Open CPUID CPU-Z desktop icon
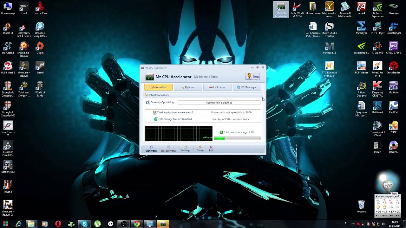406x228 pixels. [394, 48]
